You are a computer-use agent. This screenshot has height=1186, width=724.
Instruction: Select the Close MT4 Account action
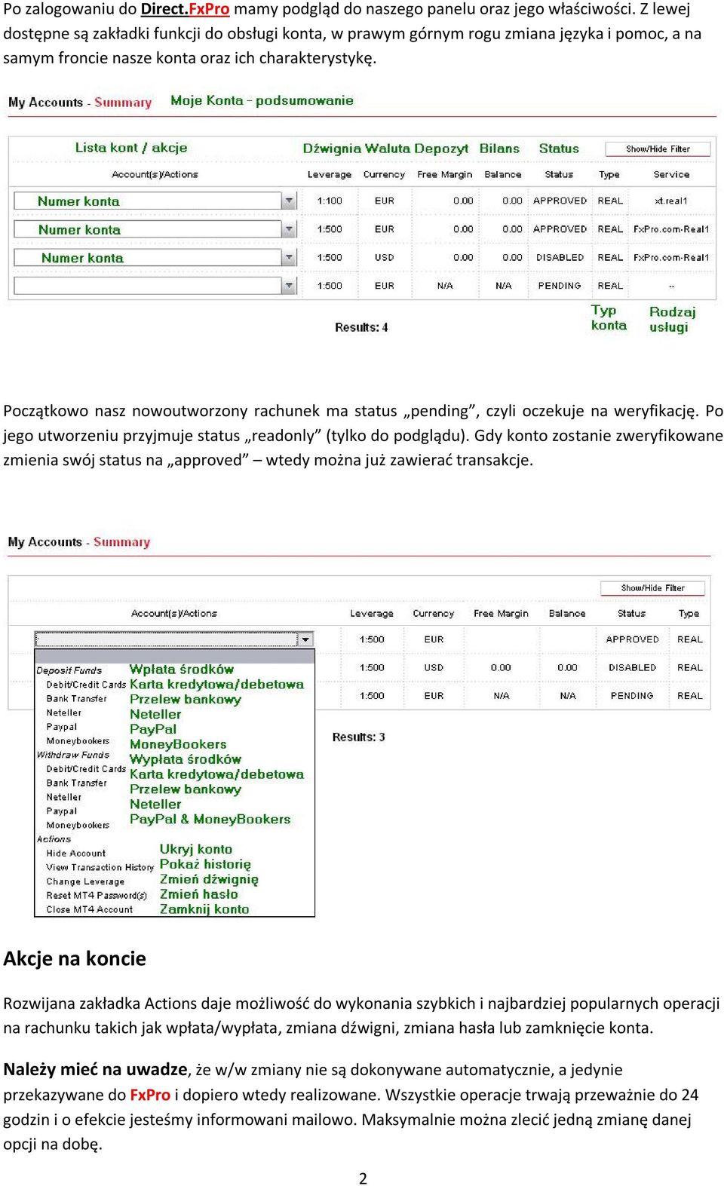pyautogui.click(x=90, y=910)
